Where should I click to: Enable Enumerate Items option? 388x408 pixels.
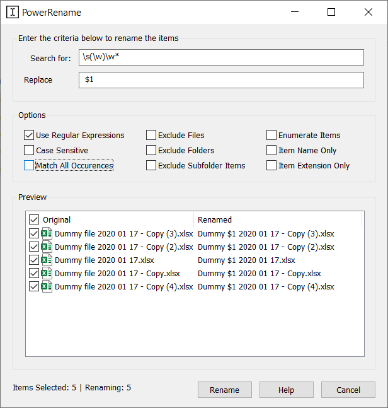pos(271,136)
